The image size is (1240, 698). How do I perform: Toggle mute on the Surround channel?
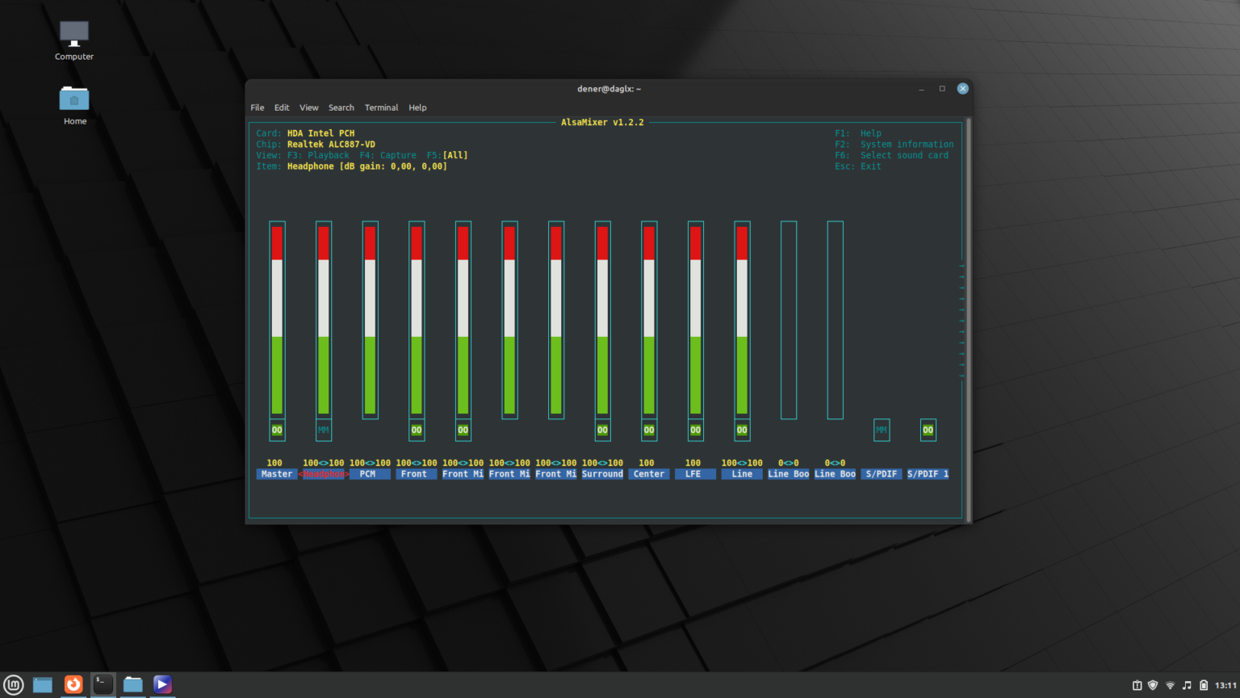click(x=602, y=430)
